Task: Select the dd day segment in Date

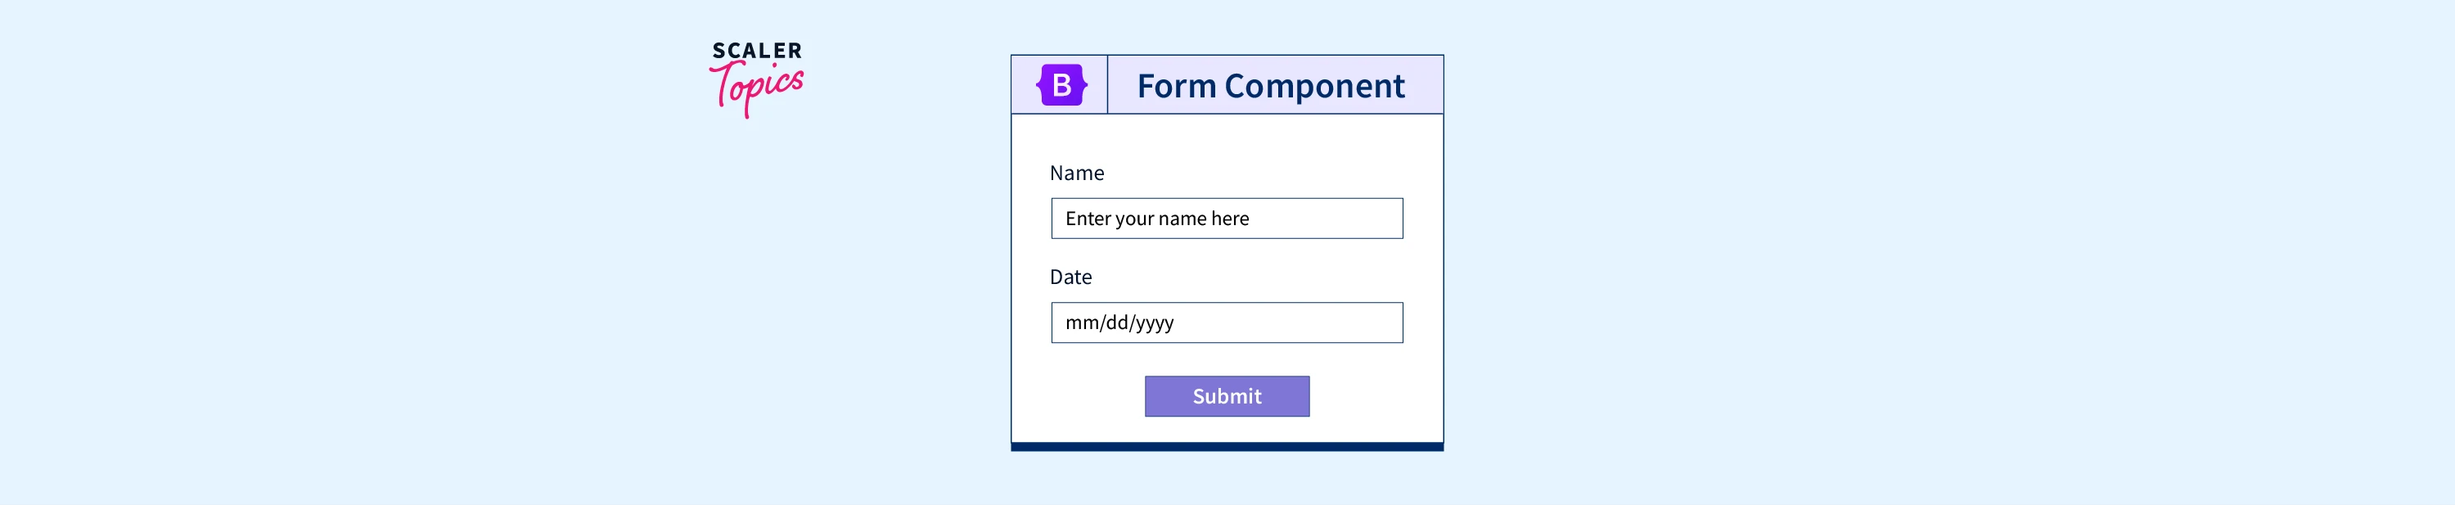Action: pyautogui.click(x=1116, y=323)
